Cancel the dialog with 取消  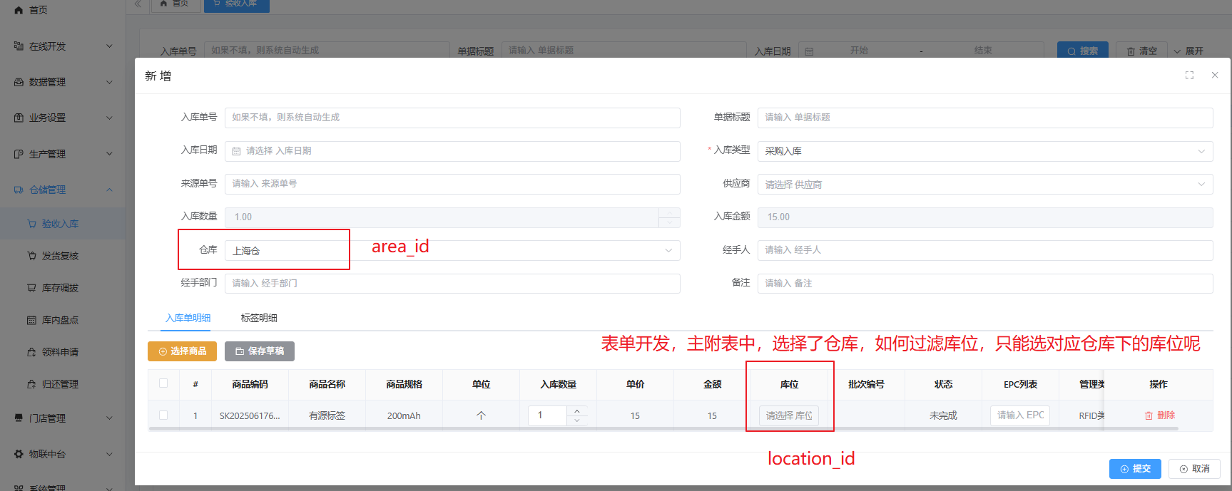(1195, 469)
